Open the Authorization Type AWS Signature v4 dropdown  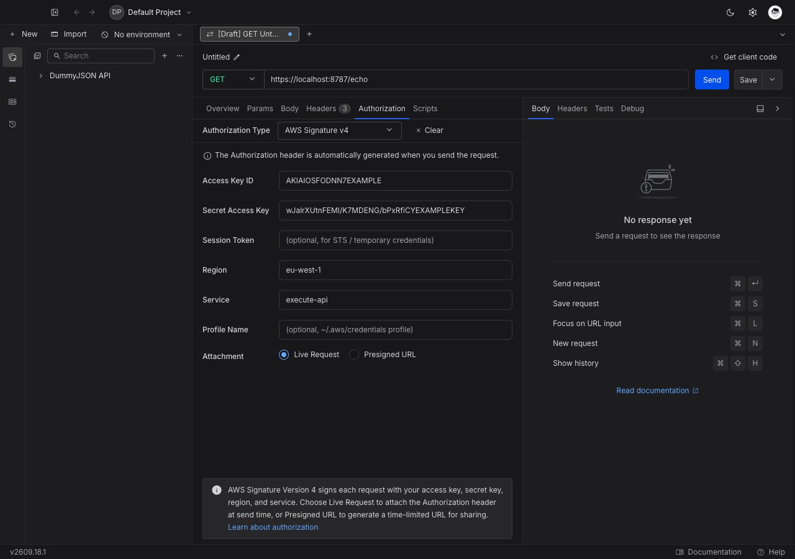click(340, 130)
